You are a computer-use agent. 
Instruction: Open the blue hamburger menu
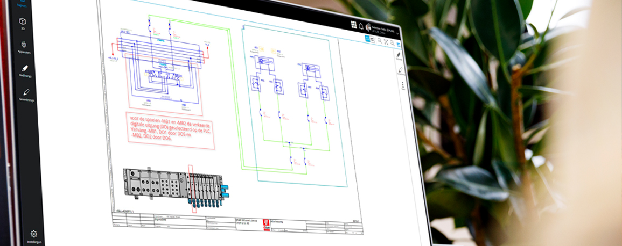[x=398, y=44]
